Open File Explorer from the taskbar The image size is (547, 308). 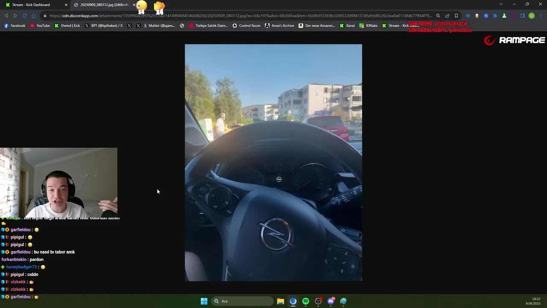280,301
